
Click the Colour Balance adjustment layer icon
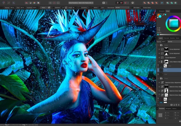tap(162, 62)
